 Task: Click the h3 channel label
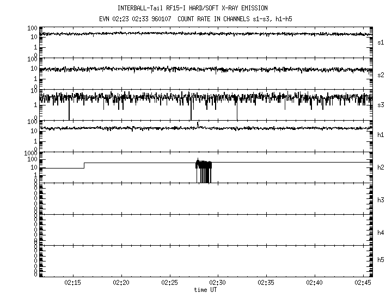(x=381, y=200)
